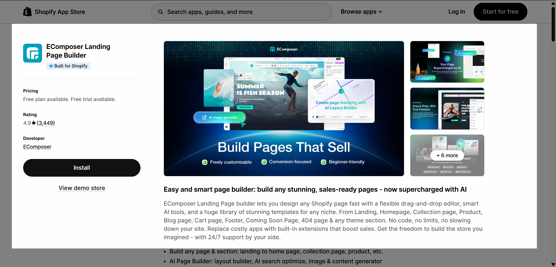This screenshot has height=267, width=556.
Task: Click the search magnifier icon
Action: (160, 12)
